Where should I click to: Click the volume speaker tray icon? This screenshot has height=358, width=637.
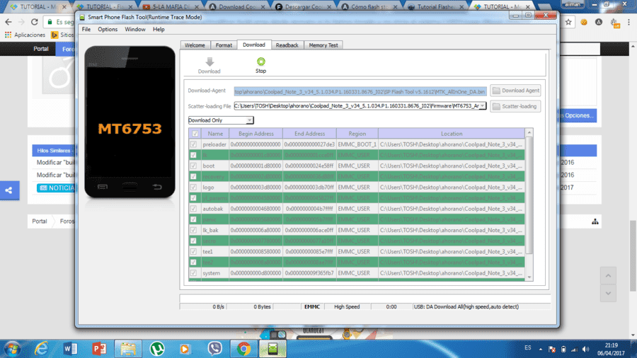click(x=585, y=349)
